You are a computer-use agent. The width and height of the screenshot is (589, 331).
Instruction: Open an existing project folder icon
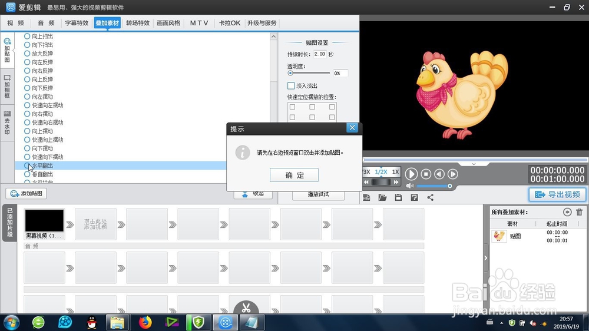click(382, 197)
